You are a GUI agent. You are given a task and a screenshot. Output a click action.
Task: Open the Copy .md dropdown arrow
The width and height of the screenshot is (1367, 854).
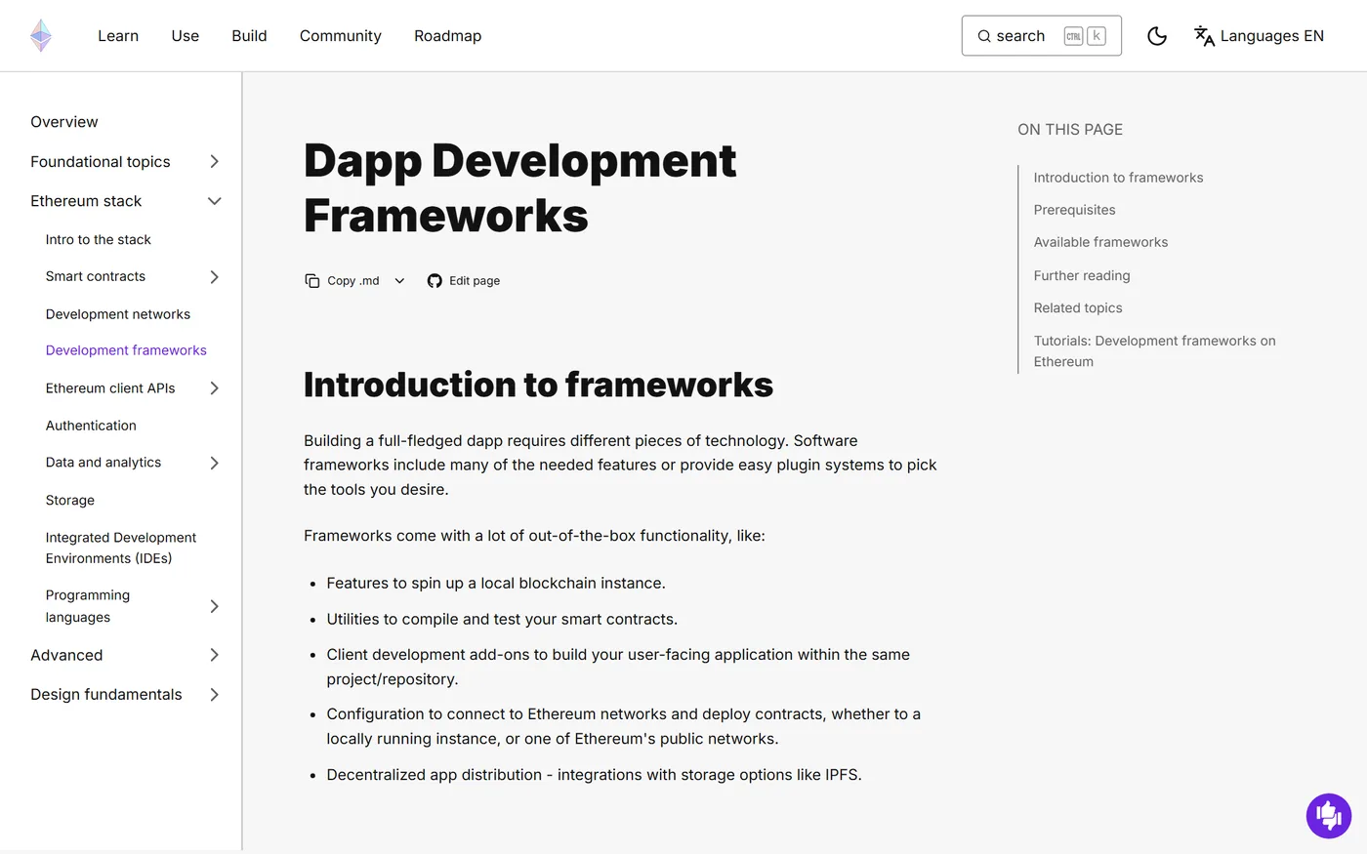(x=399, y=281)
